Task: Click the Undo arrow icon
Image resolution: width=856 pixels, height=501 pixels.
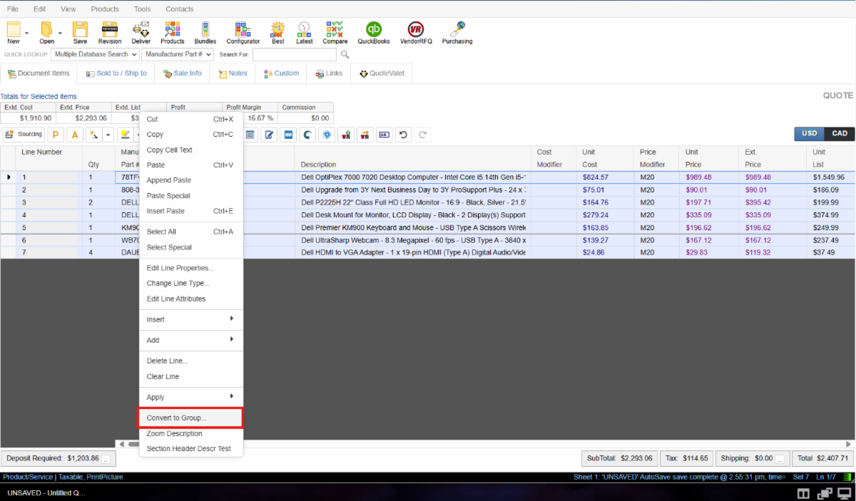Action: click(x=404, y=134)
